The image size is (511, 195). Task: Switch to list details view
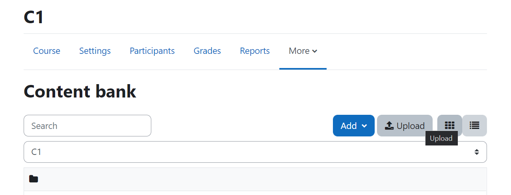click(474, 125)
